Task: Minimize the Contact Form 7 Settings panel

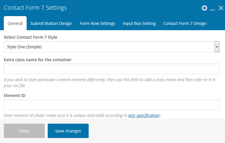Action: pyautogui.click(x=212, y=8)
